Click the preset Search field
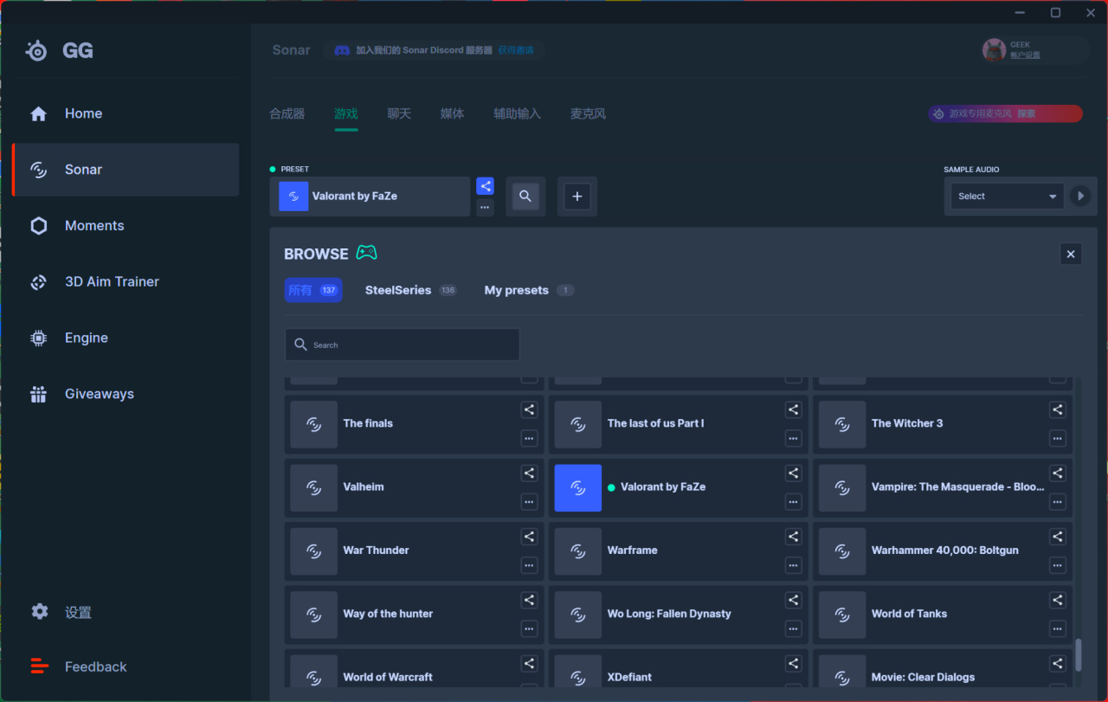 point(403,345)
